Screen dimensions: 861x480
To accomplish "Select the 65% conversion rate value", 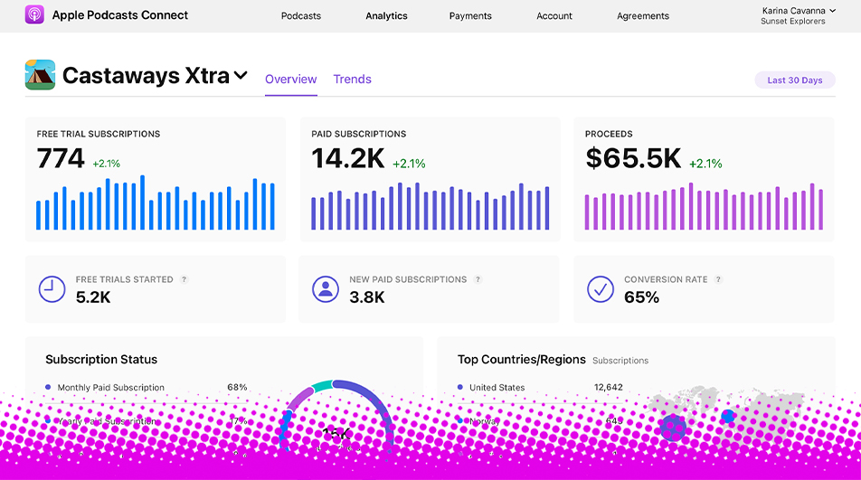I will pyautogui.click(x=641, y=297).
